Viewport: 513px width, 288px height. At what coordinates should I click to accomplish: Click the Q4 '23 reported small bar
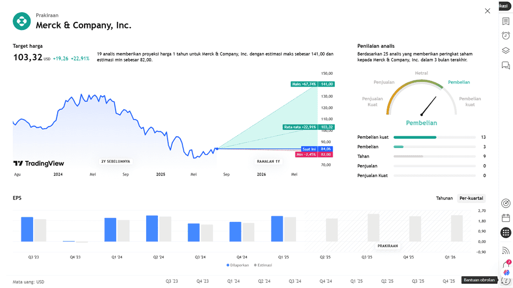point(69,241)
